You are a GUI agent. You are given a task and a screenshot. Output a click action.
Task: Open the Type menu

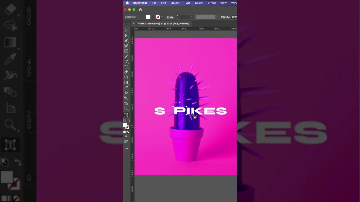point(187,3)
